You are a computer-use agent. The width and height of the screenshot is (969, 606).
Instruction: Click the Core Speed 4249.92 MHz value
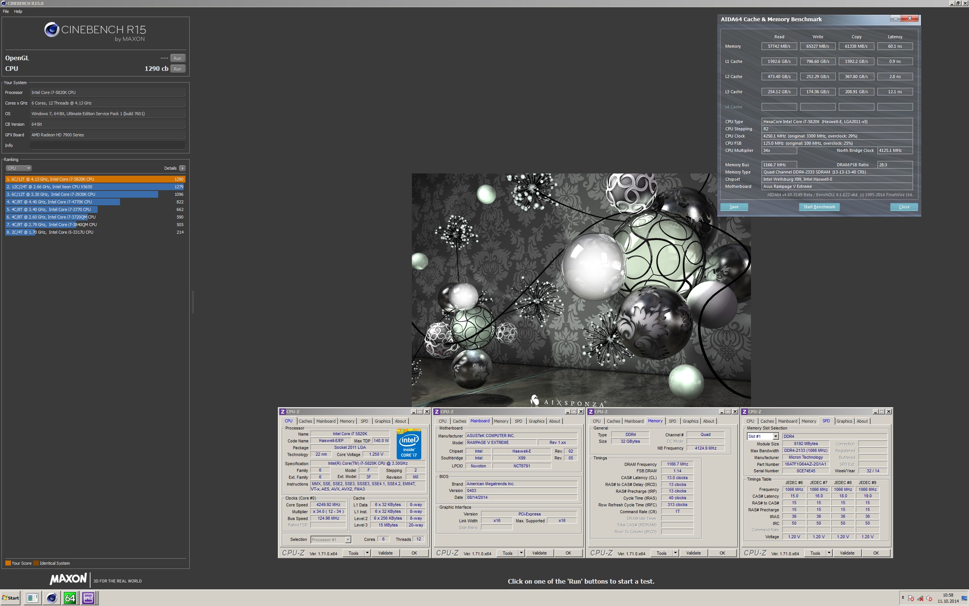pos(328,505)
